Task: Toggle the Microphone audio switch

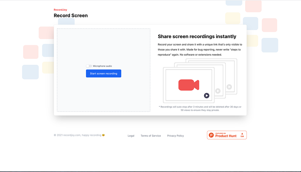Action: coord(89,66)
